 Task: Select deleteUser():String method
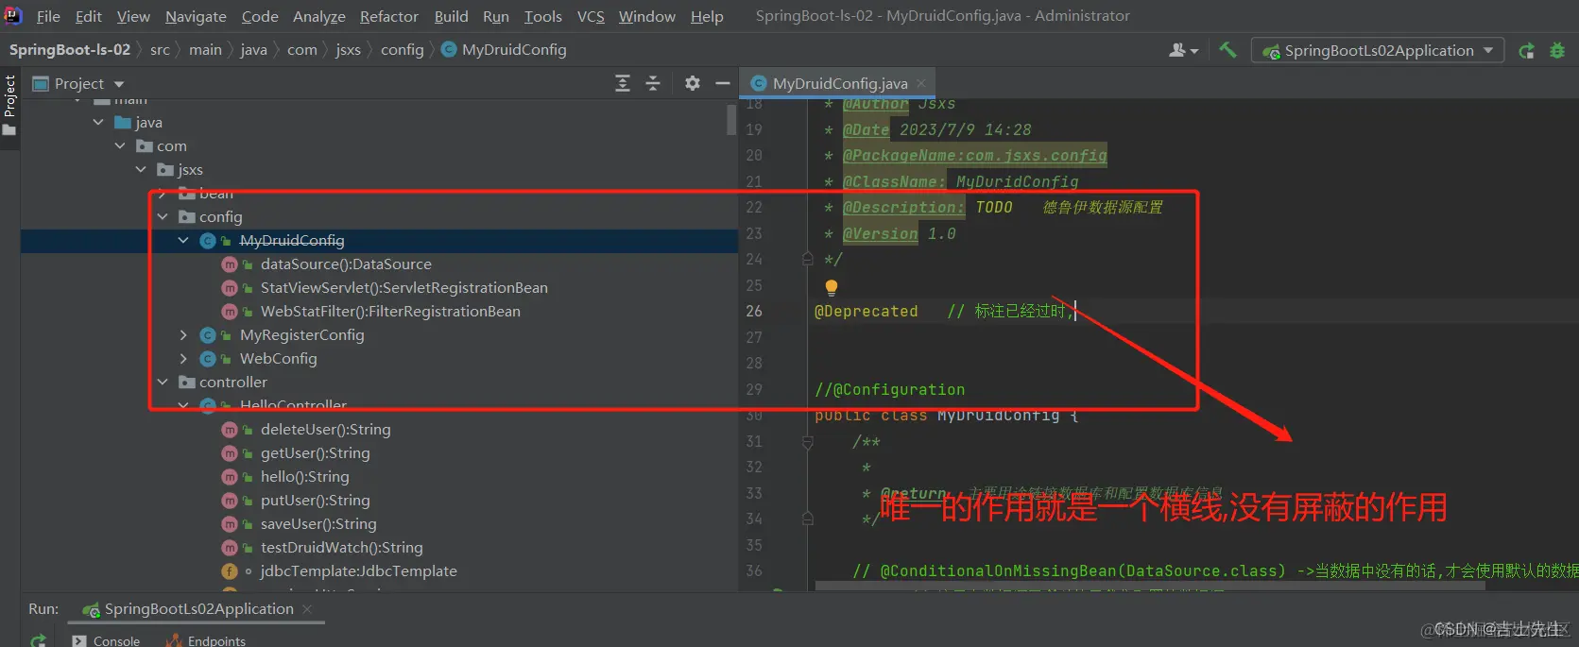[325, 429]
